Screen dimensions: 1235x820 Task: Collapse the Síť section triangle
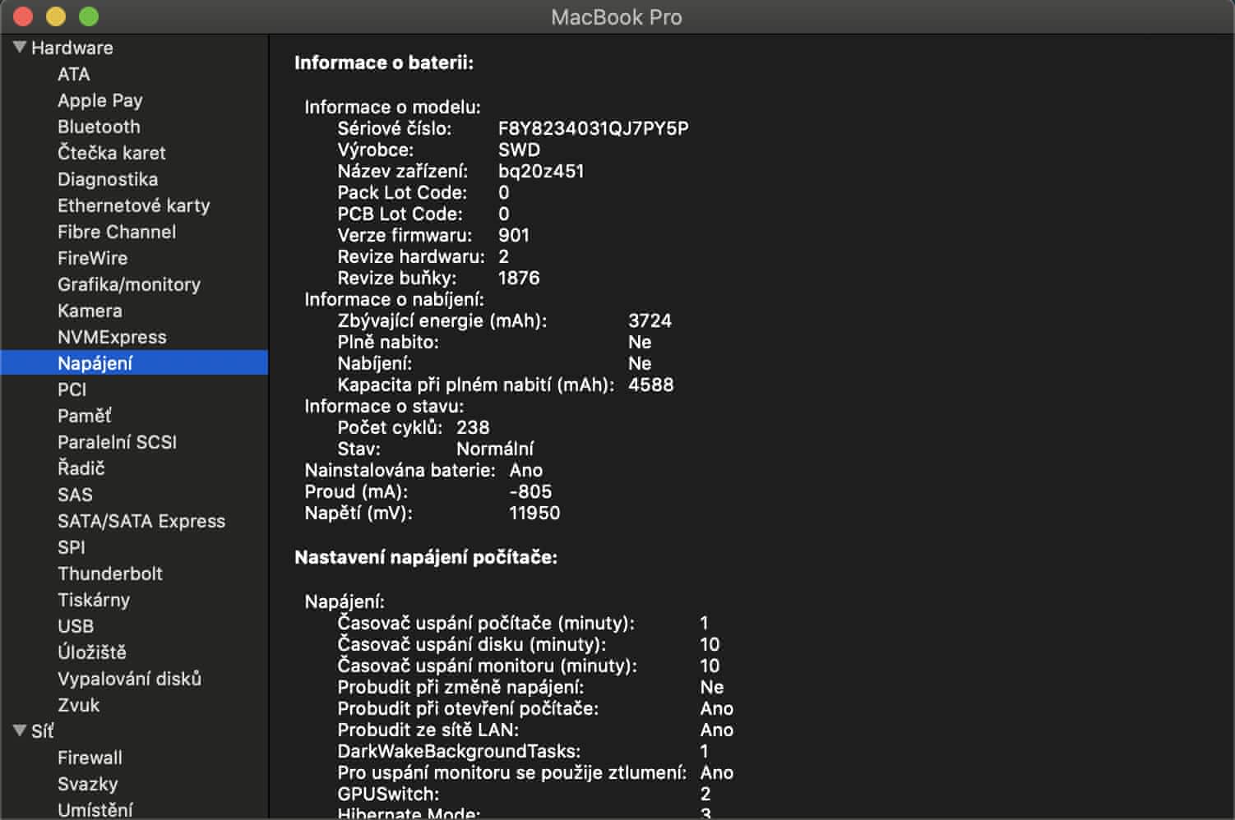(20, 730)
